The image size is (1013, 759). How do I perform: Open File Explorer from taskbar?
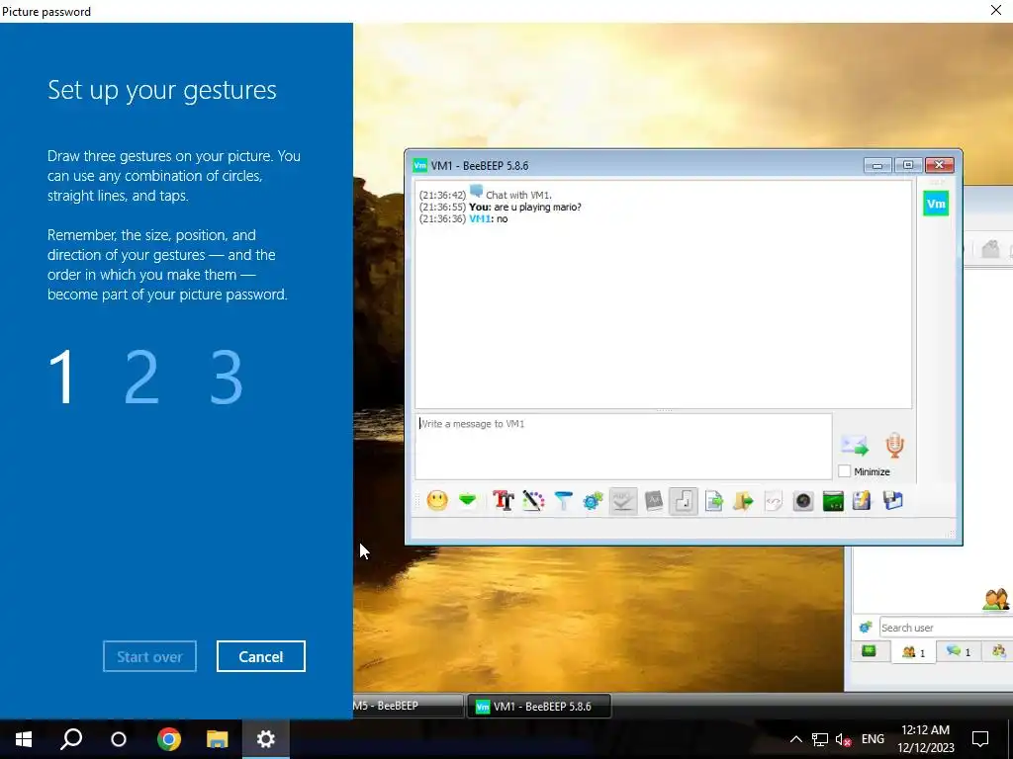(217, 739)
